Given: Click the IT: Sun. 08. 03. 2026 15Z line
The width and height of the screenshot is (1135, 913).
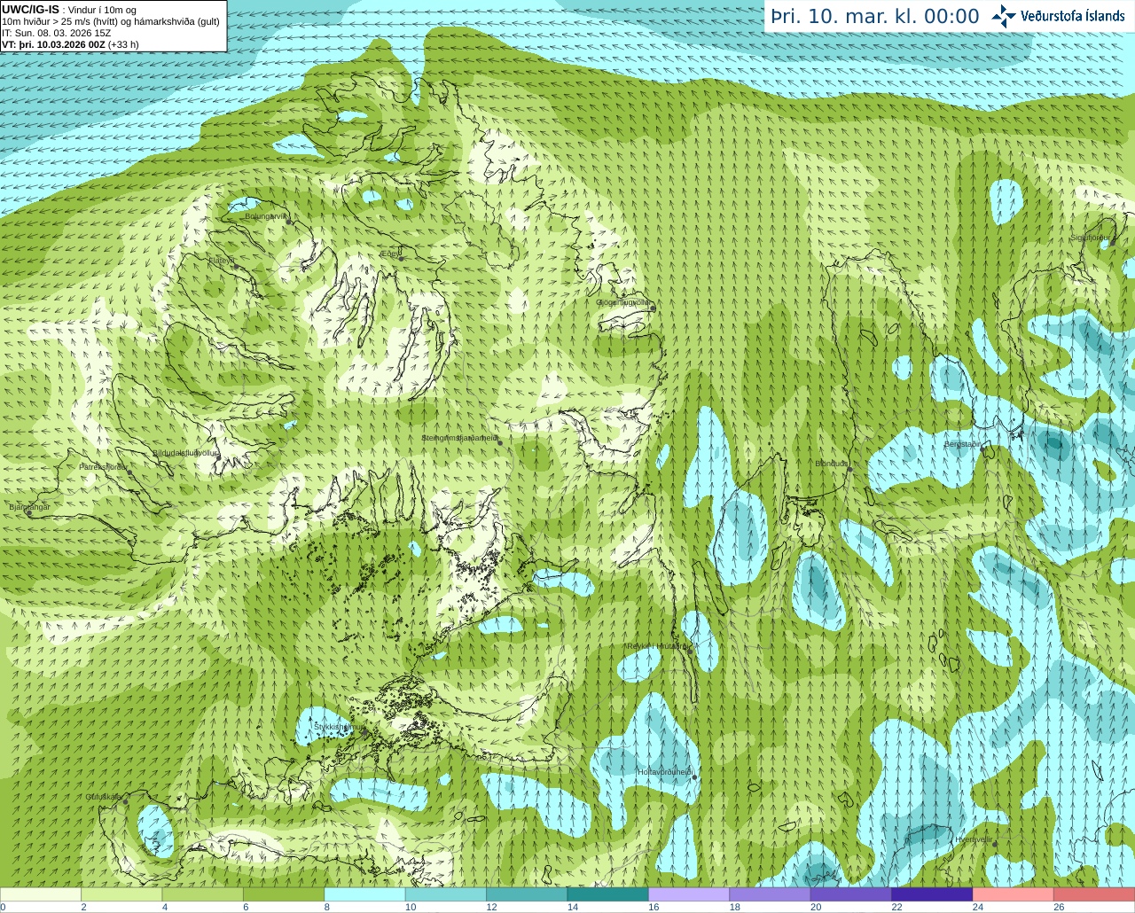Looking at the screenshot, I should 56,33.
